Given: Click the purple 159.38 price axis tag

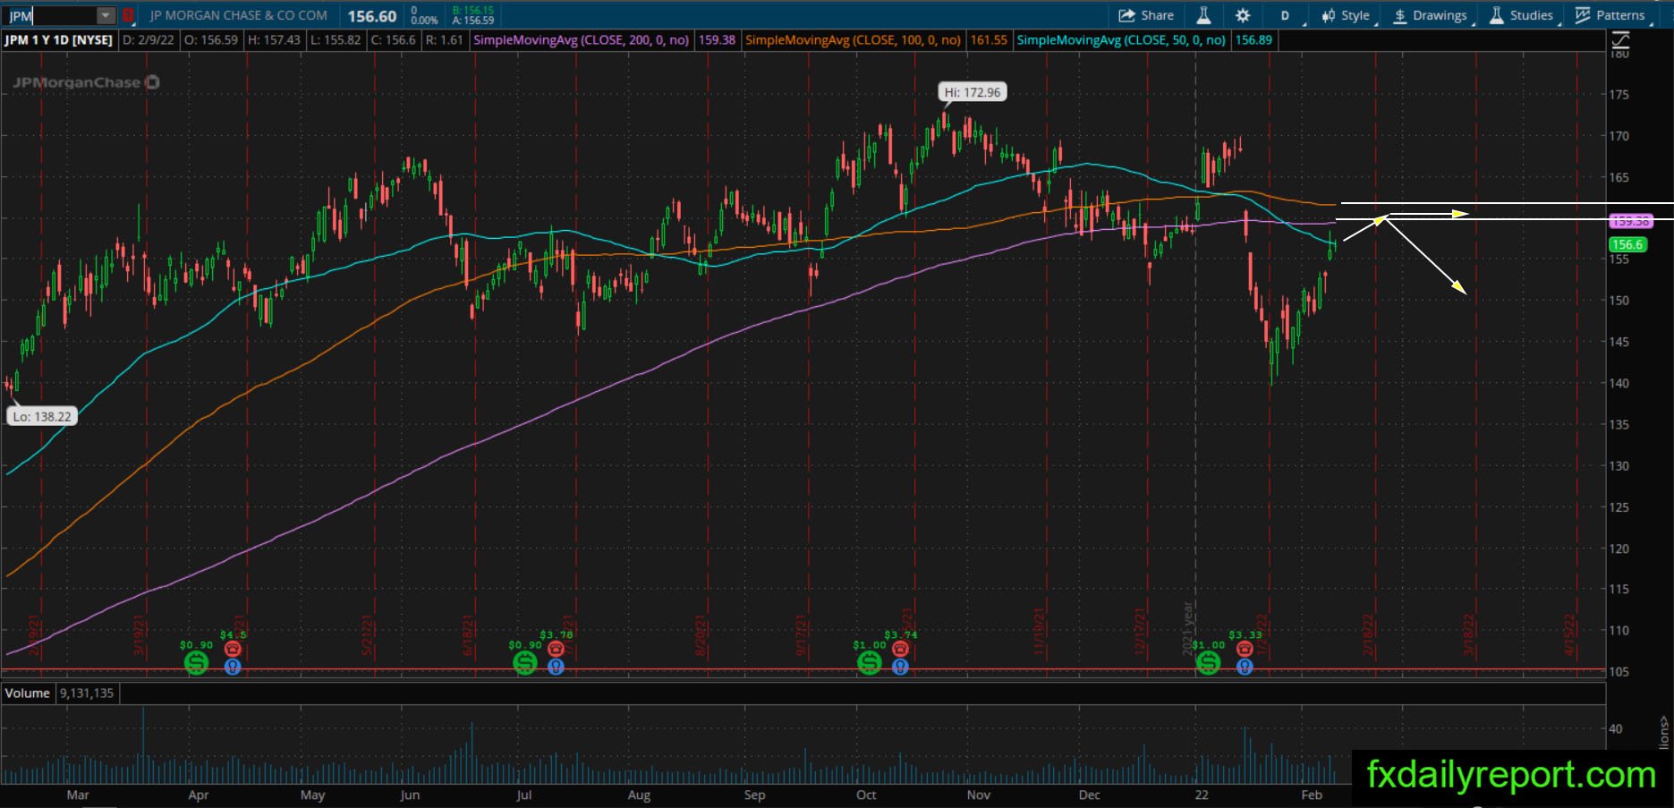Looking at the screenshot, I should coord(1629,221).
